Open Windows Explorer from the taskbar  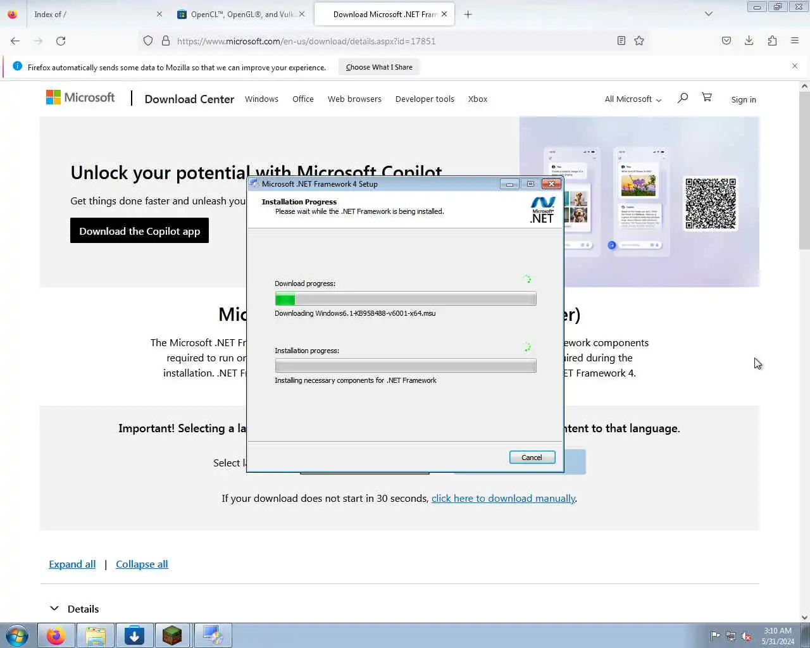coord(96,635)
